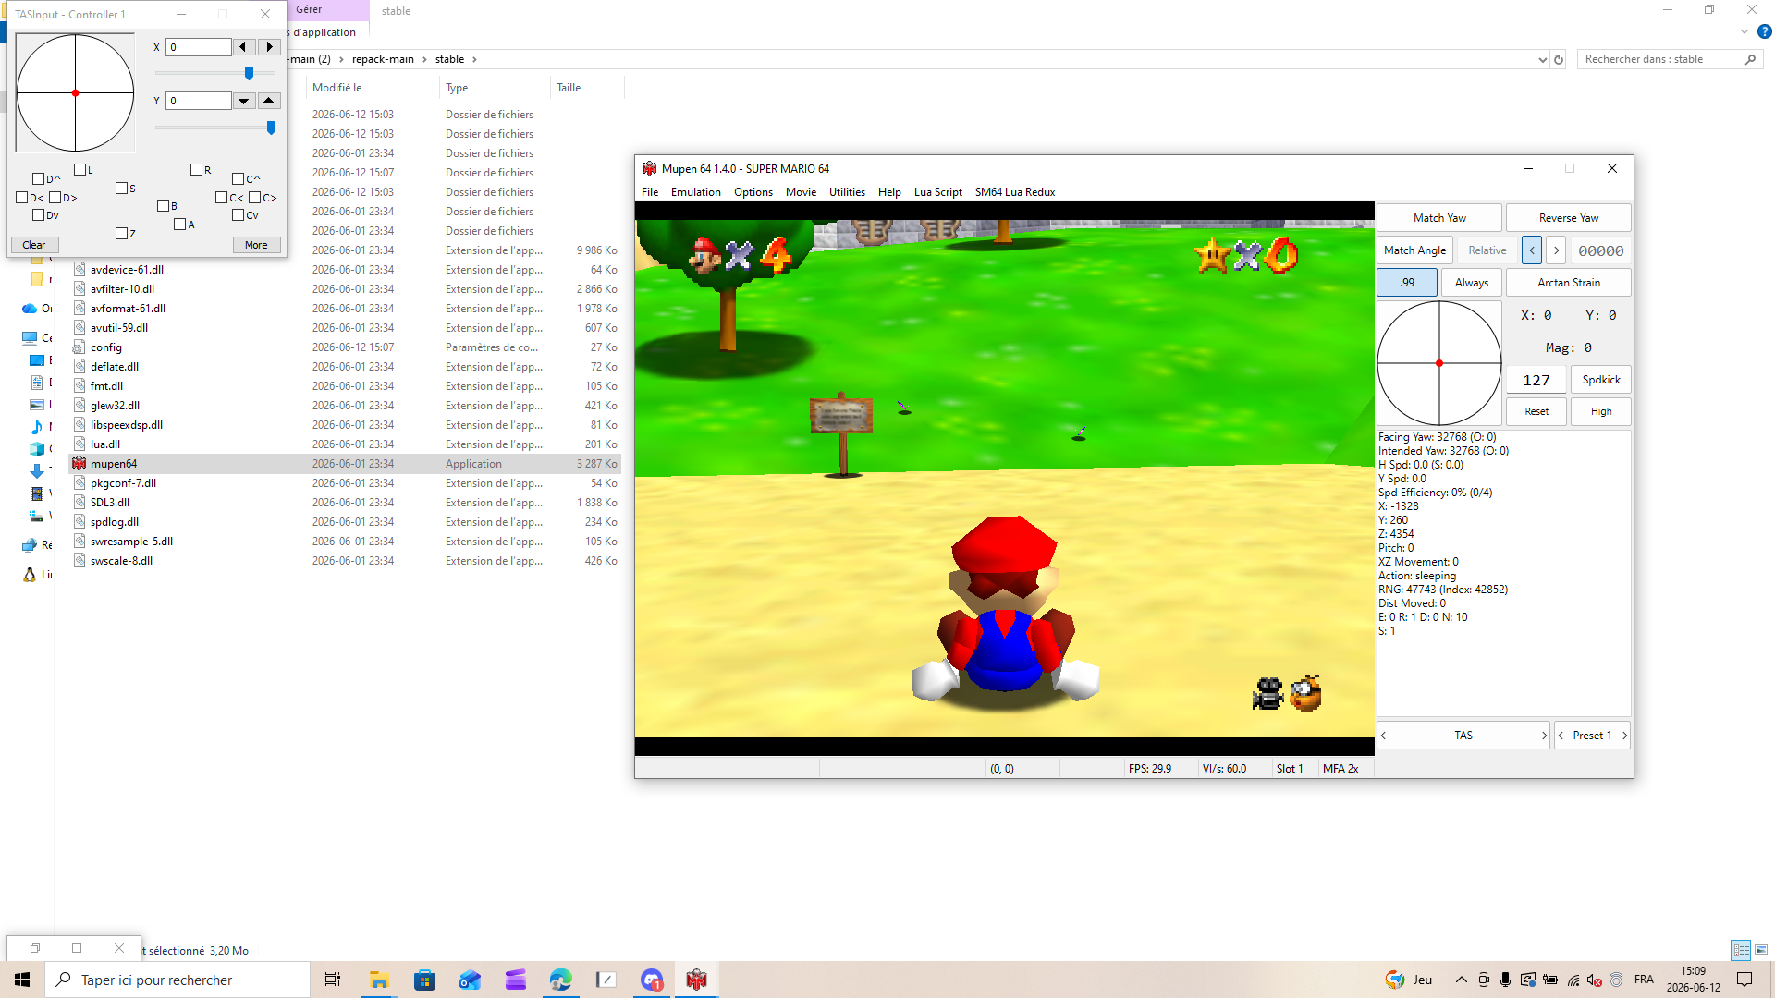Open the File menu in Mupen 64
1775x998 pixels.
650,192
